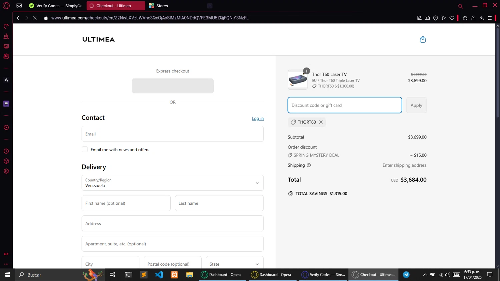The width and height of the screenshot is (500, 281).
Task: Open History clock icon in sidebar
Action: (x=6, y=151)
